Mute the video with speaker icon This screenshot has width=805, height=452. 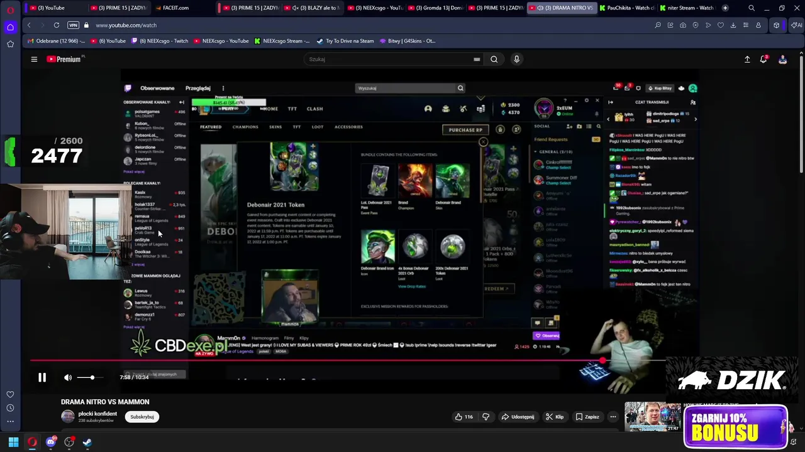pyautogui.click(x=68, y=377)
